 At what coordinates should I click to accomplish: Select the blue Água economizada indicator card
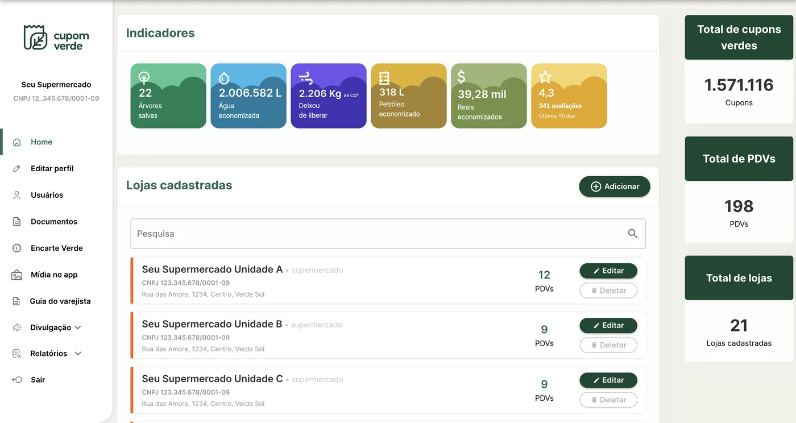coord(248,96)
